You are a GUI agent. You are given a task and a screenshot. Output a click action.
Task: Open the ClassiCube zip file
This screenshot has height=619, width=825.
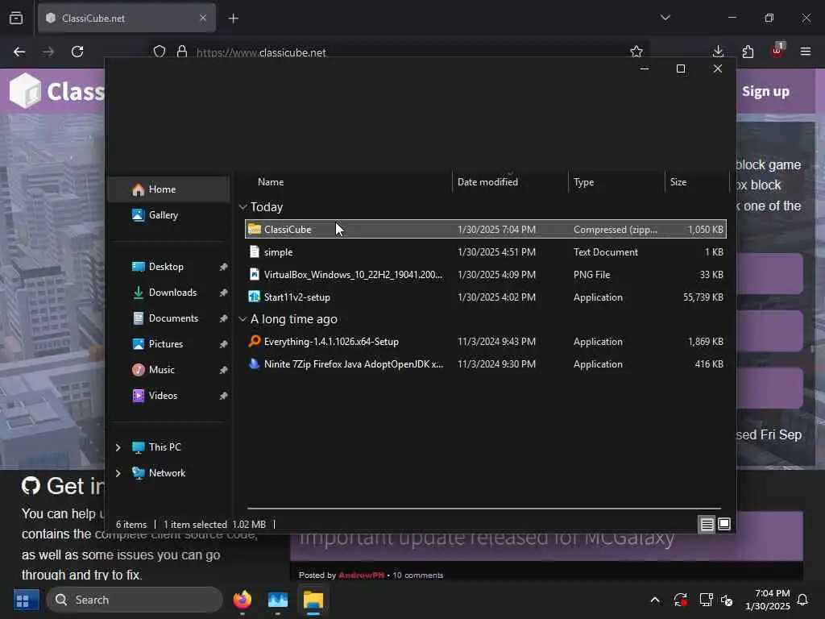point(485,230)
